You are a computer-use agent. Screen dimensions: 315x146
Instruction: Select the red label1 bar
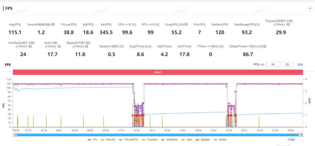[158, 72]
